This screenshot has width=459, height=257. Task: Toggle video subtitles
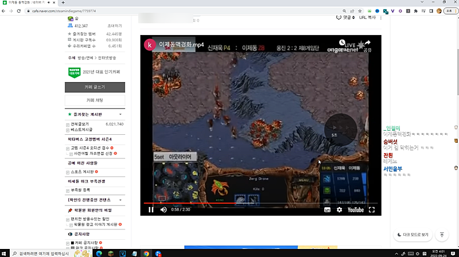pos(327,210)
